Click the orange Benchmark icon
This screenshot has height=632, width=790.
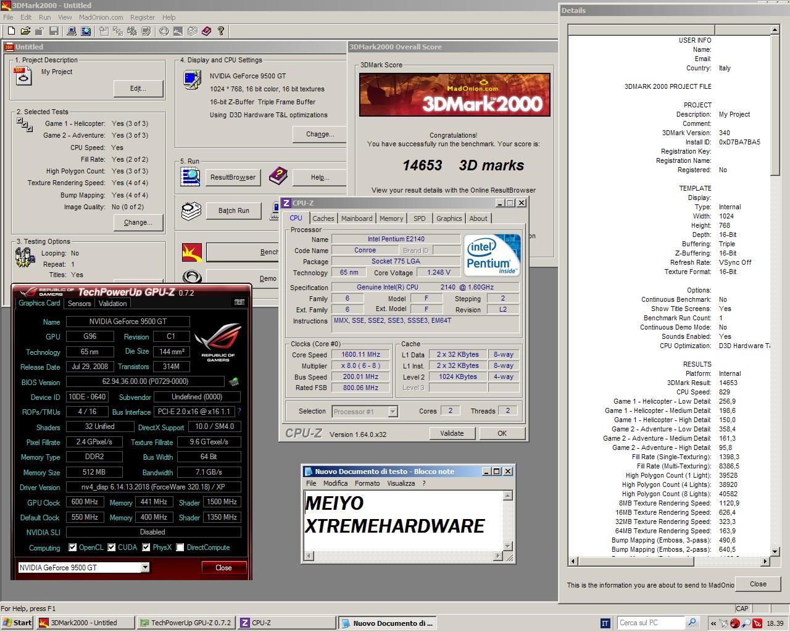(192, 252)
